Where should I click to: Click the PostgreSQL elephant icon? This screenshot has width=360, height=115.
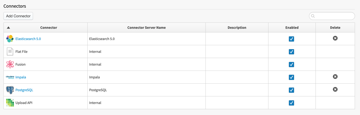(x=10, y=90)
